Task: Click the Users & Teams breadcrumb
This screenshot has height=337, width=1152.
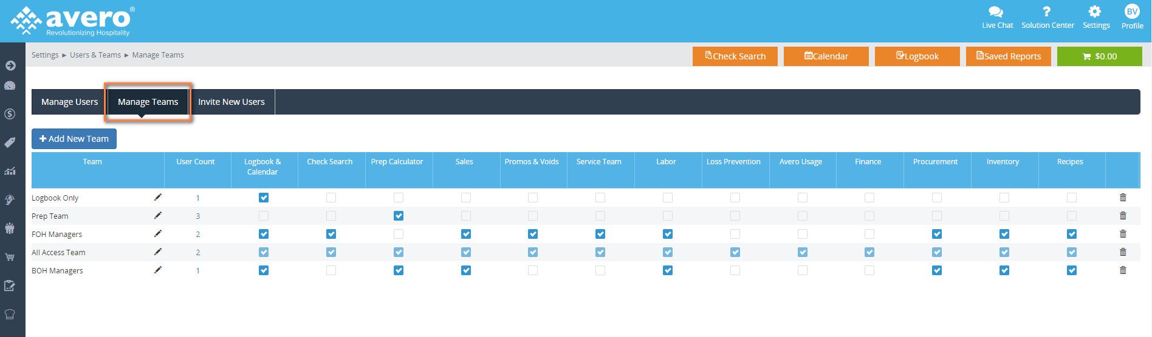Action: 95,55
